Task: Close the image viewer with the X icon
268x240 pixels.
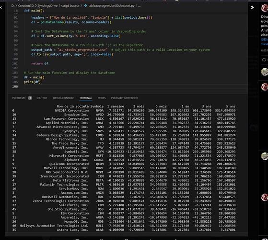Action: pyautogui.click(x=0, y=8)
